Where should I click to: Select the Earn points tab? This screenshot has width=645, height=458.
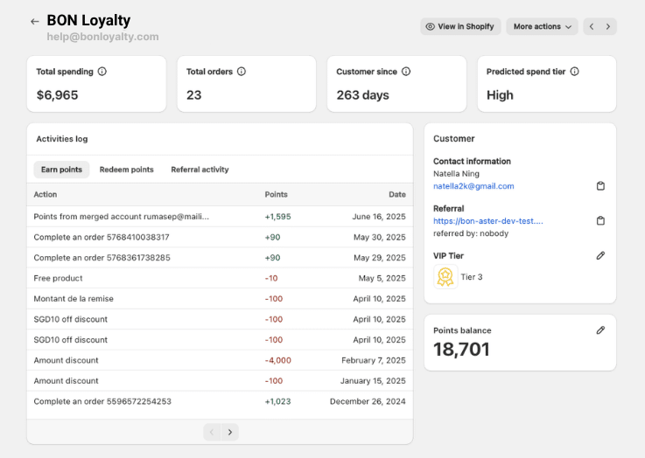(61, 170)
